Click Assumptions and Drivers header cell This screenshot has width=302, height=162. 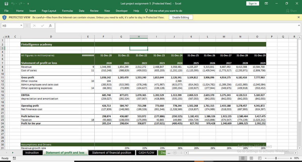[51, 144]
